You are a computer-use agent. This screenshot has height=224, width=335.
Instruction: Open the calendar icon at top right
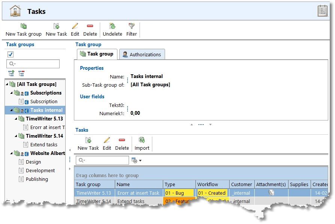[x=322, y=11]
